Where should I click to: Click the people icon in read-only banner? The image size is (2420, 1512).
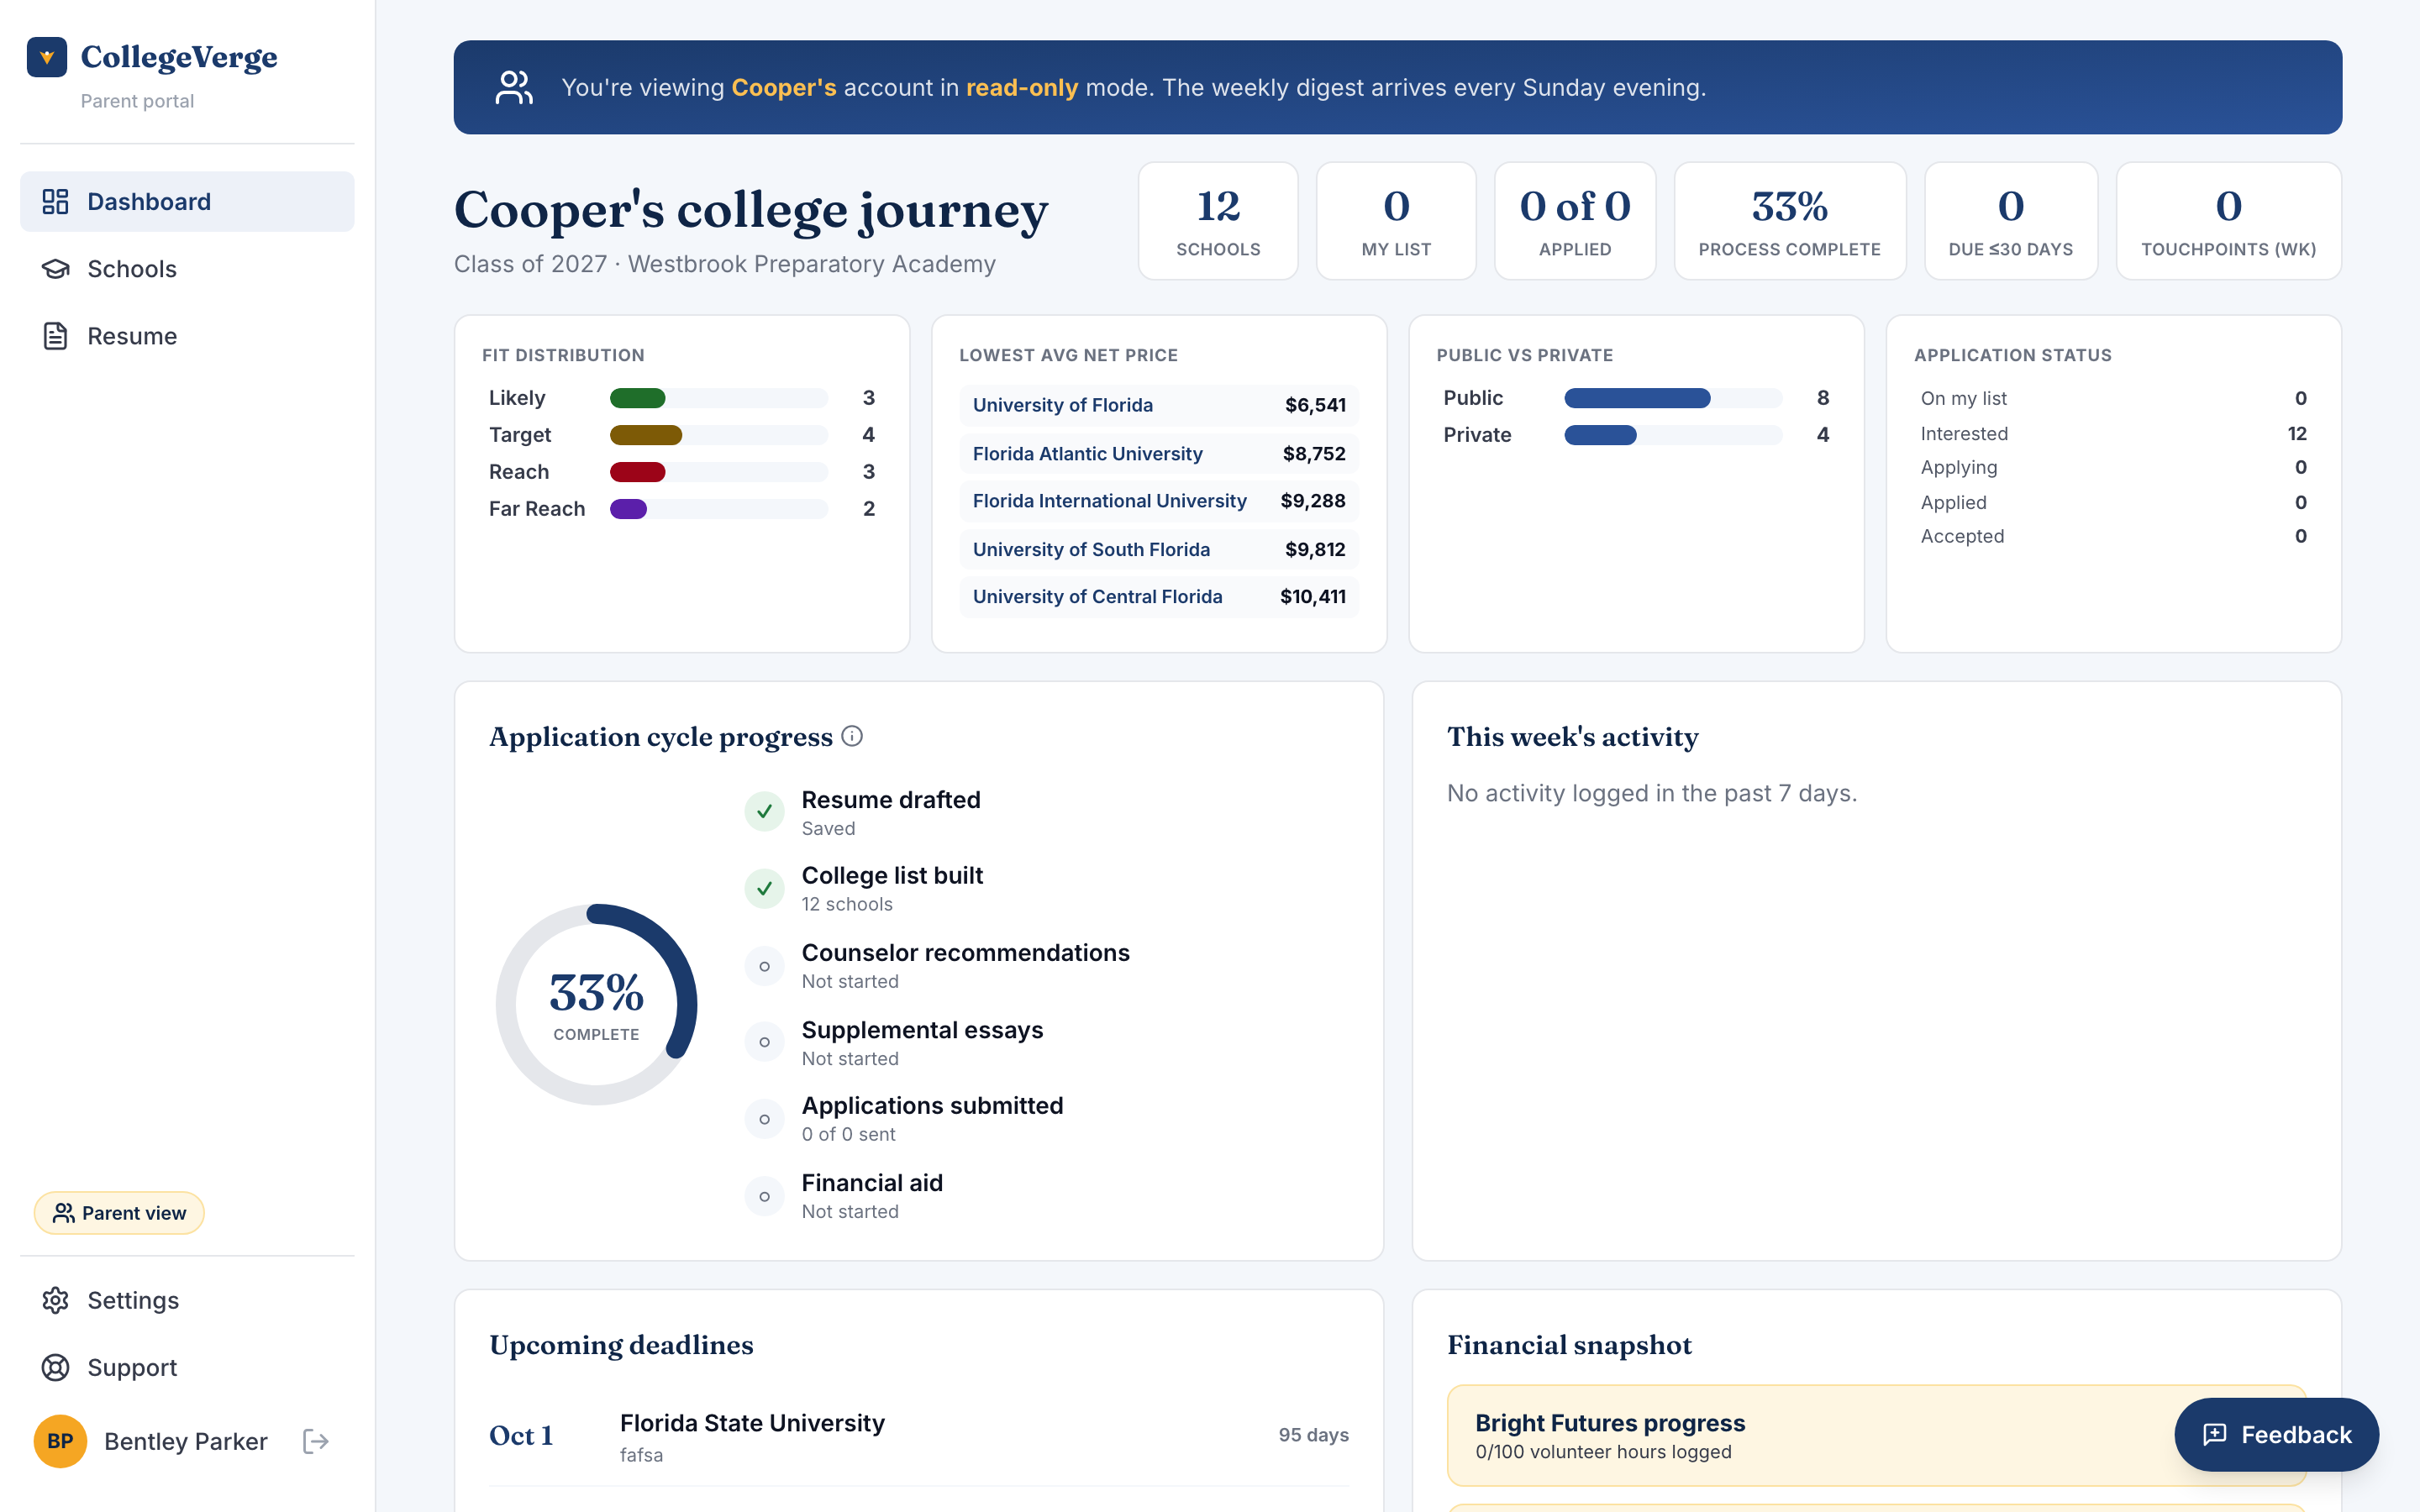click(514, 87)
